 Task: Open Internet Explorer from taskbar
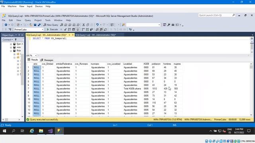[x=32, y=131]
